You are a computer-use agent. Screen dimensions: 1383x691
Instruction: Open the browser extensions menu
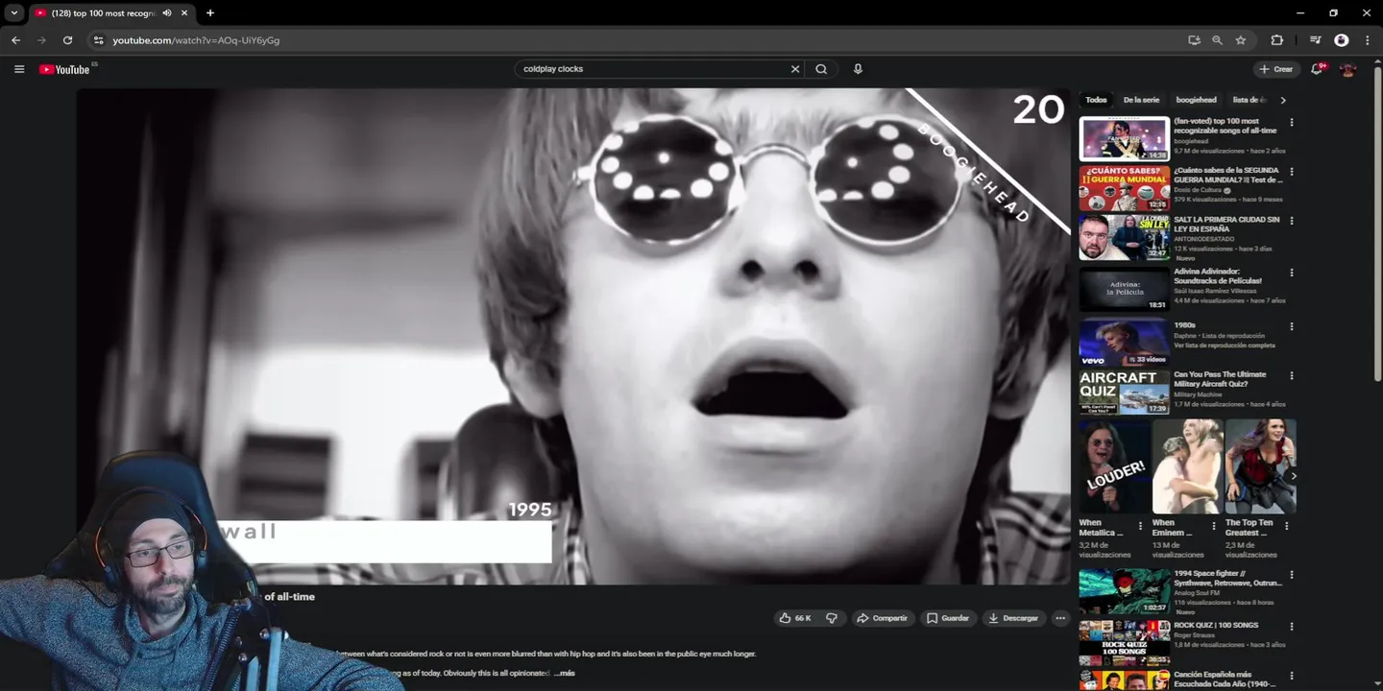(x=1276, y=40)
